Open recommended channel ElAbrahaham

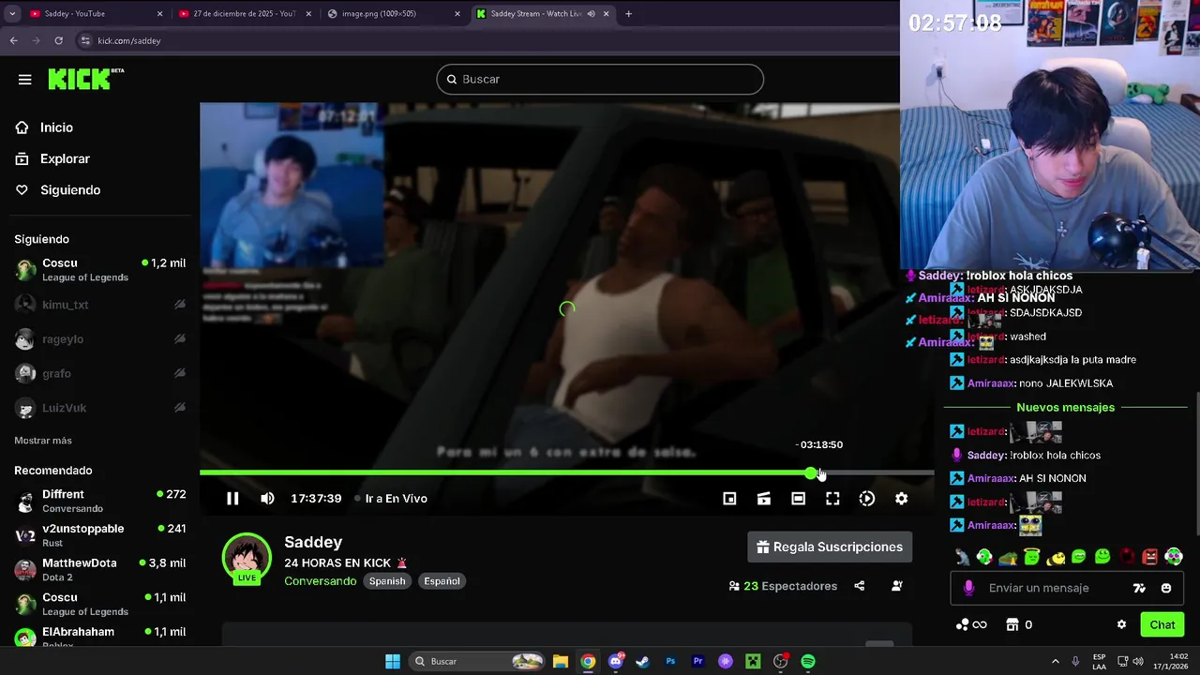click(98, 637)
